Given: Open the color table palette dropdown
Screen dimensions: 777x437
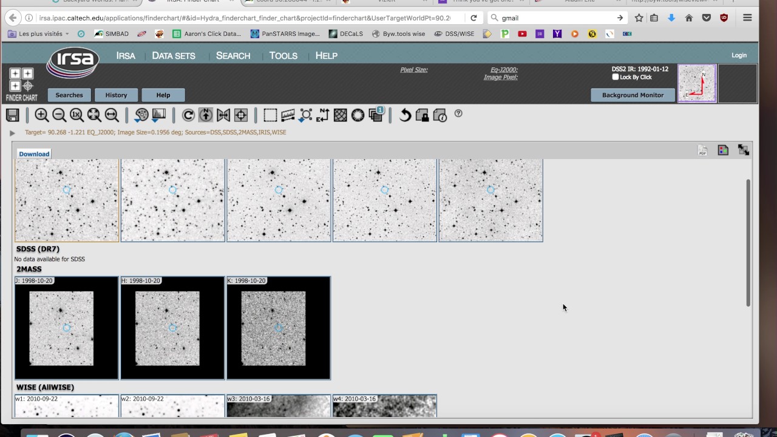Looking at the screenshot, I should click(141, 115).
